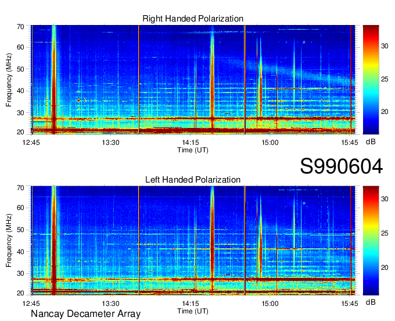Click 25 dB tick on right-handed colorbar
395x321 pixels.
pos(385,79)
